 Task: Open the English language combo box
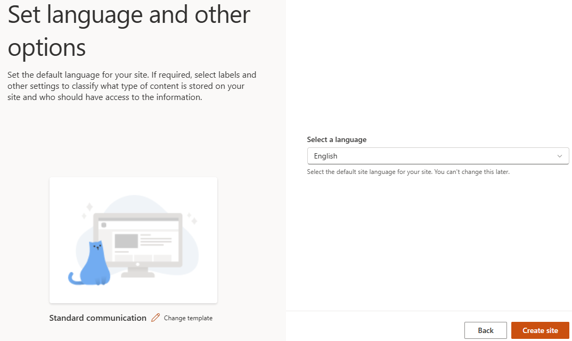pos(438,156)
